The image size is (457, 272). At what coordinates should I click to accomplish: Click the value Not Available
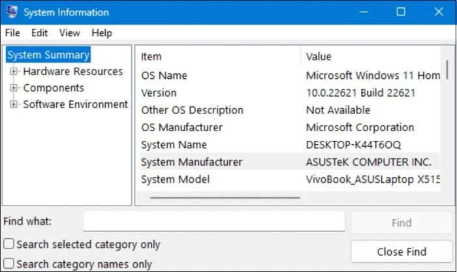pos(338,110)
